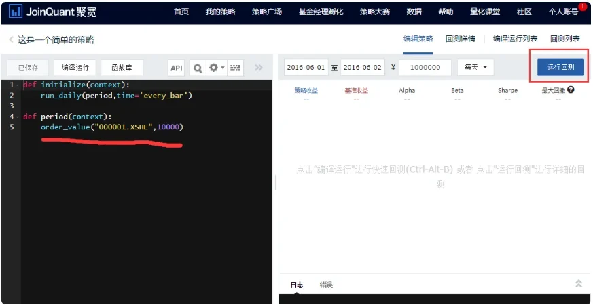Open the search magnifier in editor toolbar
The image size is (593, 305).
[x=198, y=68]
